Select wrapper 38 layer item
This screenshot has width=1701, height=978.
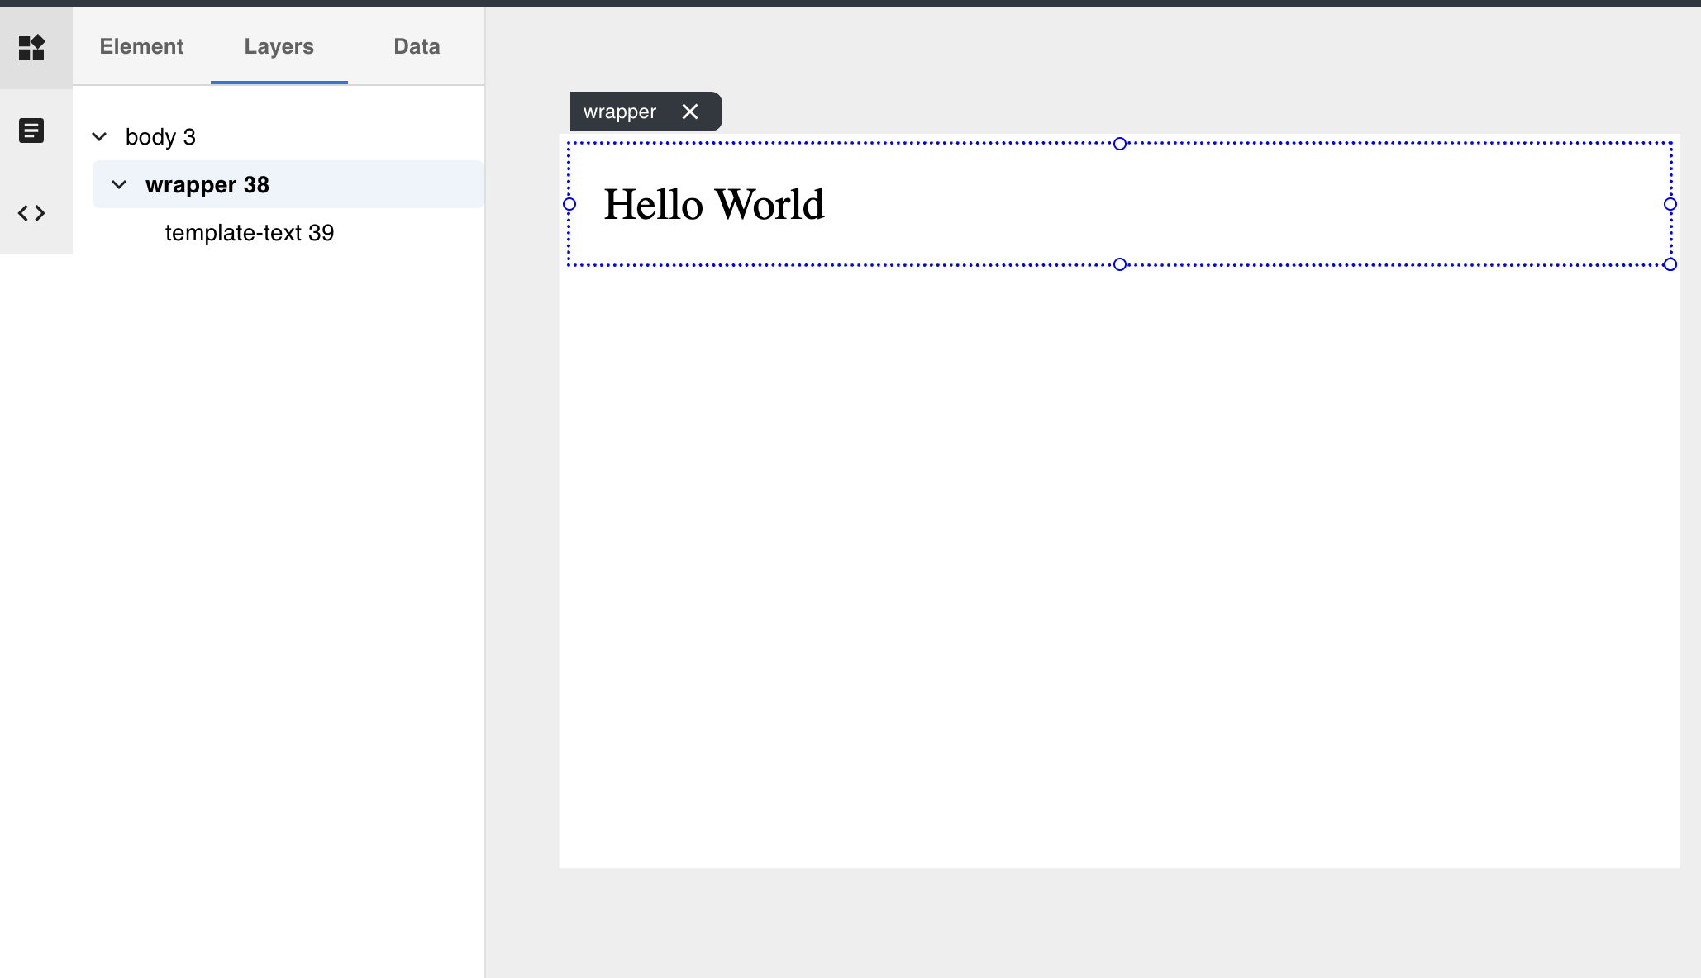(x=207, y=185)
